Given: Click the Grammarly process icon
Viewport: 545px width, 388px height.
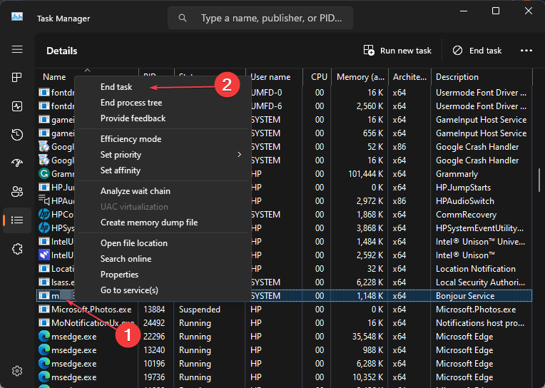Looking at the screenshot, I should (x=44, y=173).
